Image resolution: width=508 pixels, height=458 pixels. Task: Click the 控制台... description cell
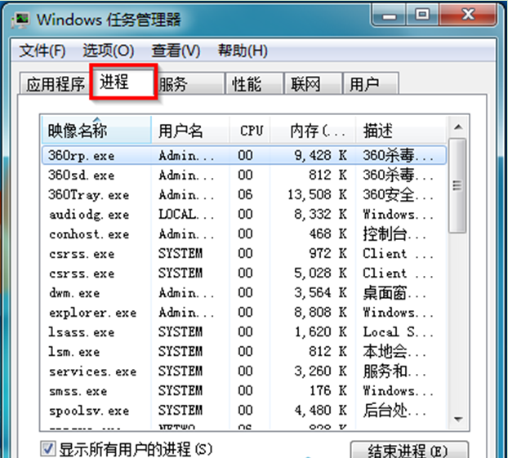pos(394,233)
